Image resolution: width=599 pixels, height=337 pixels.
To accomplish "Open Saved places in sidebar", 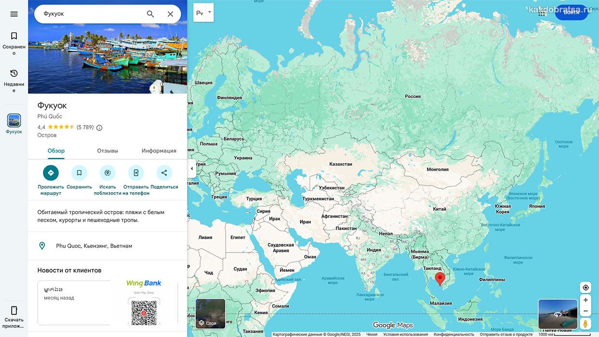I will 14,42.
